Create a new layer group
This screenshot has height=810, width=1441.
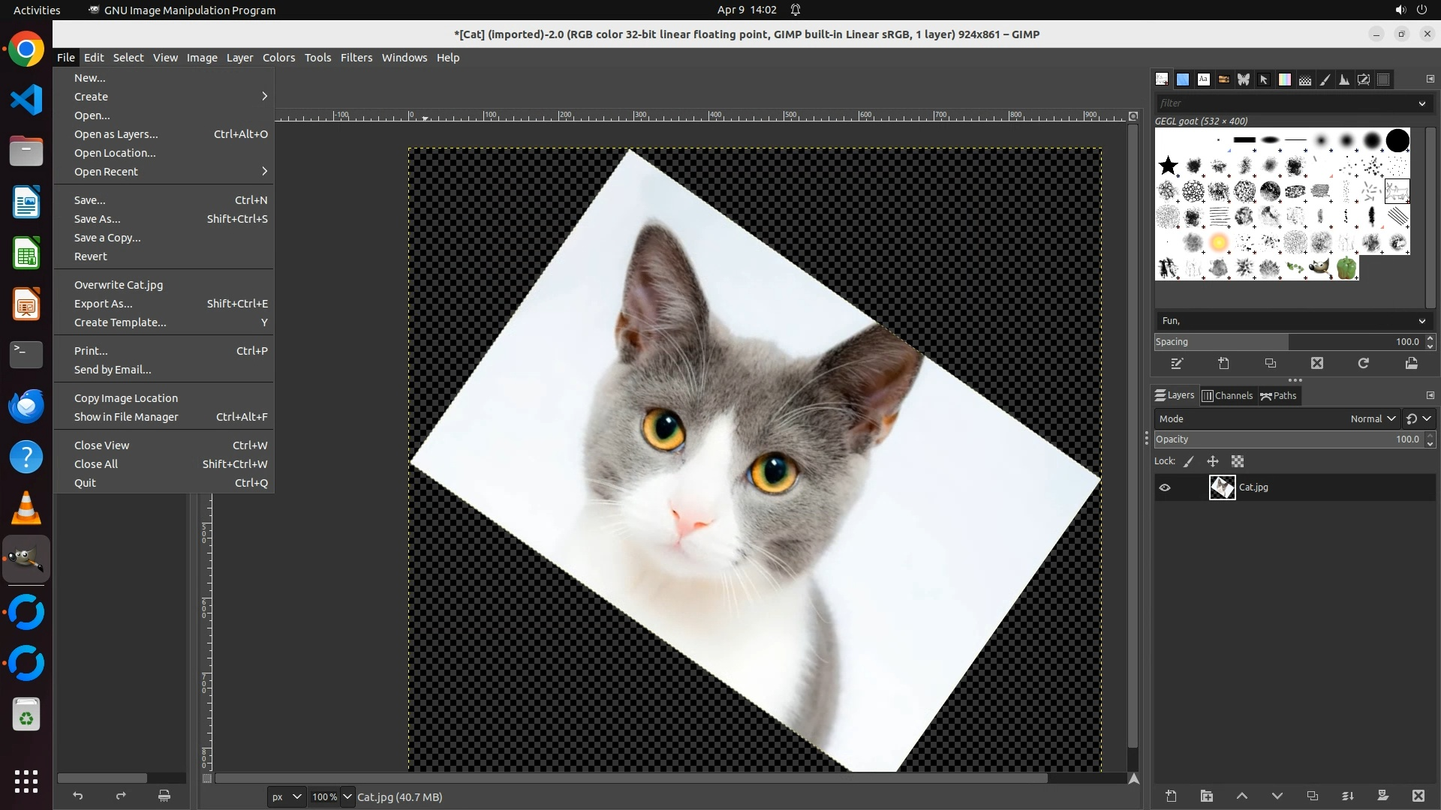tap(1206, 796)
